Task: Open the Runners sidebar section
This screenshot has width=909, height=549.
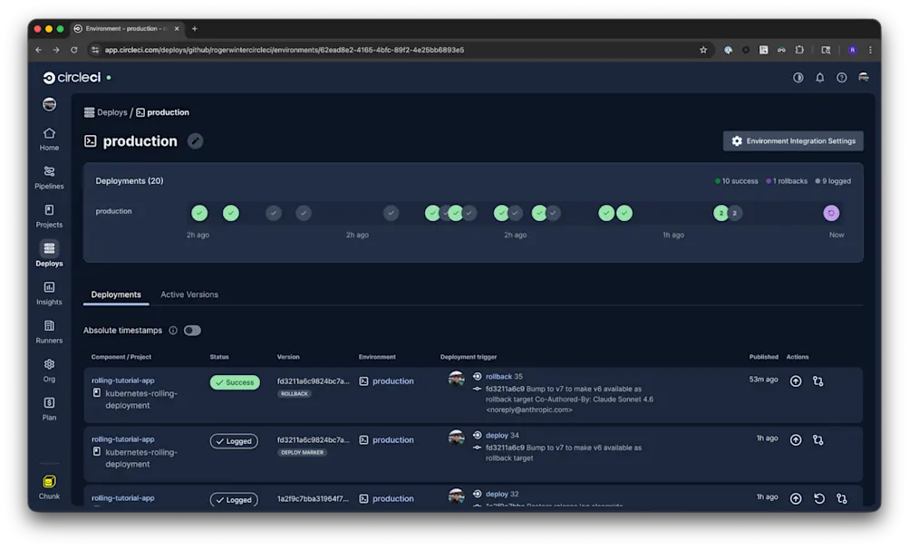Action: pyautogui.click(x=48, y=332)
